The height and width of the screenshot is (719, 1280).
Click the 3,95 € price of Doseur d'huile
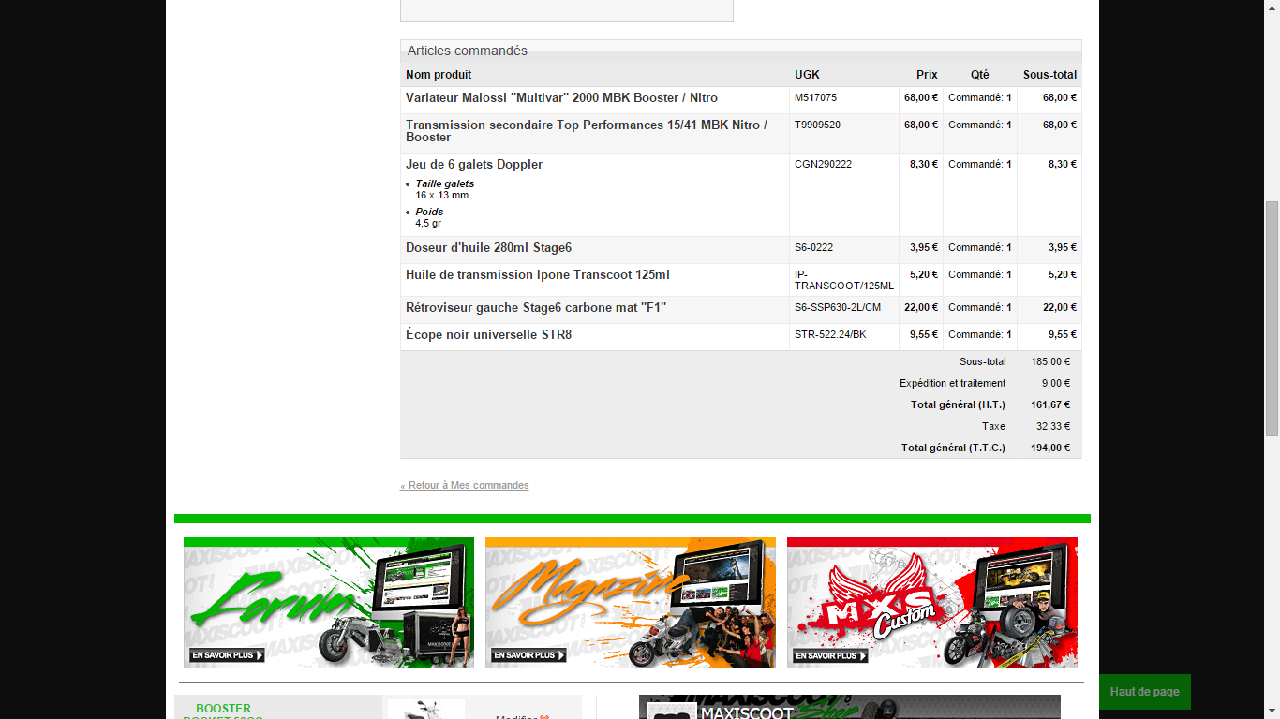[924, 247]
